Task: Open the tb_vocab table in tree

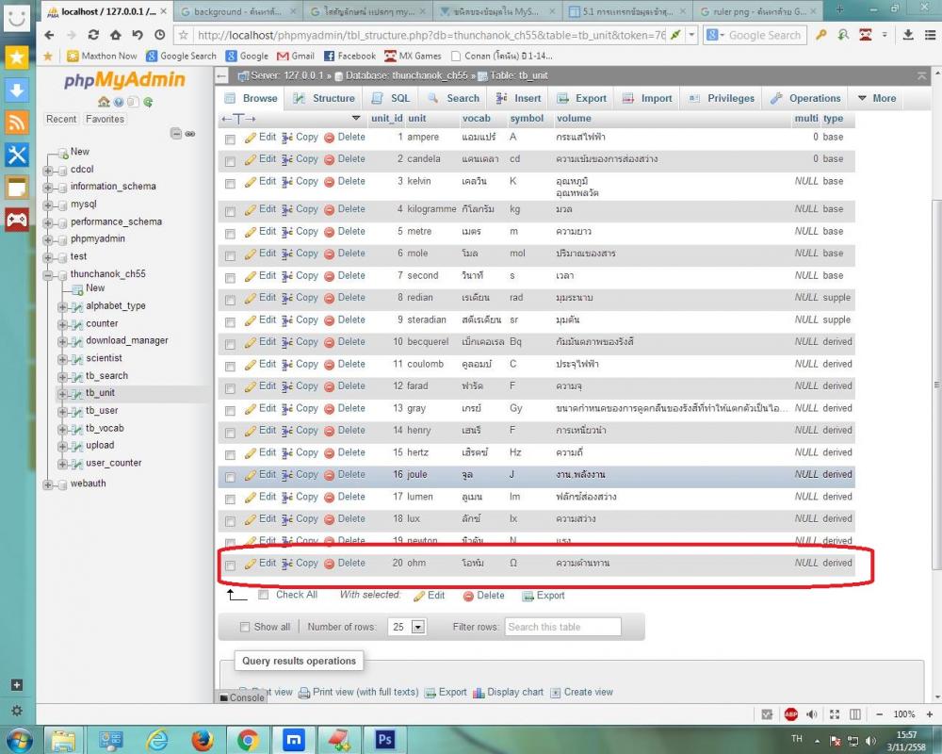Action: [x=105, y=428]
